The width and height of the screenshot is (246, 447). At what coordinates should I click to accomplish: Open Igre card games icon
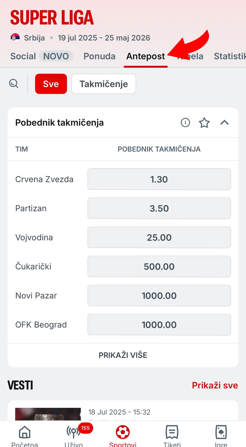221,432
